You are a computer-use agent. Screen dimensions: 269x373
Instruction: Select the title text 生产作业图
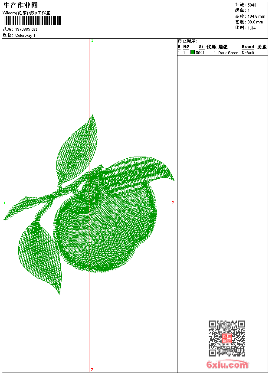pos(20,6)
